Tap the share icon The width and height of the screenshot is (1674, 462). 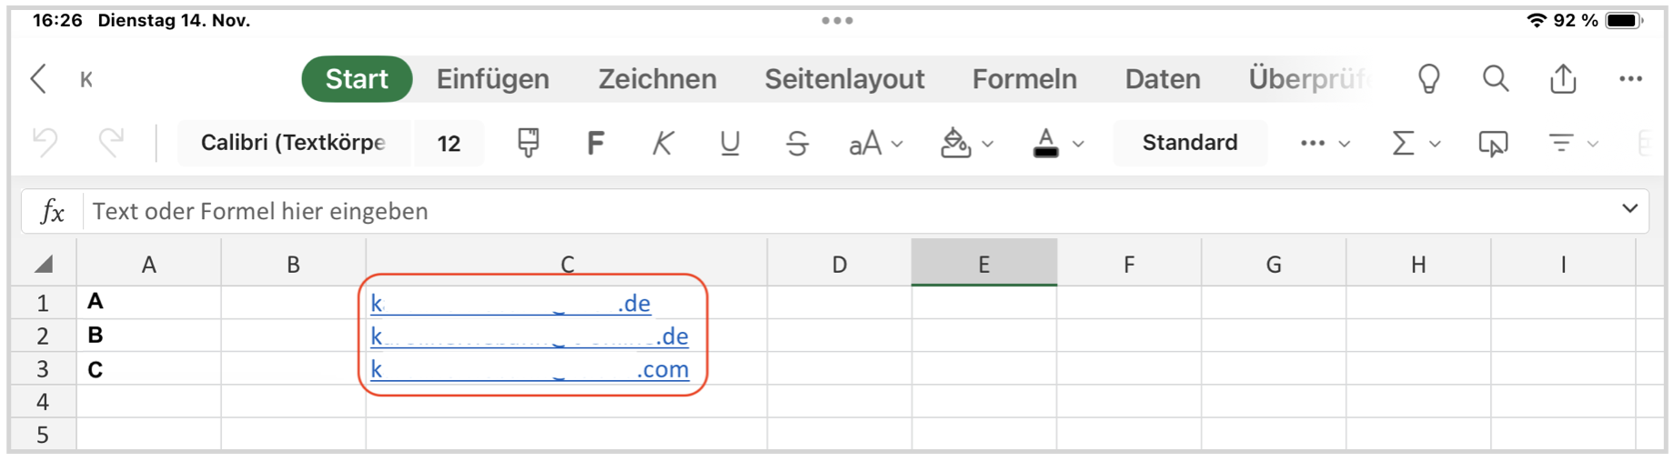1562,79
